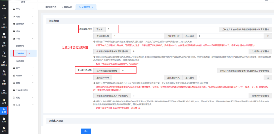Collapse the 外卖 menu group

23,39
